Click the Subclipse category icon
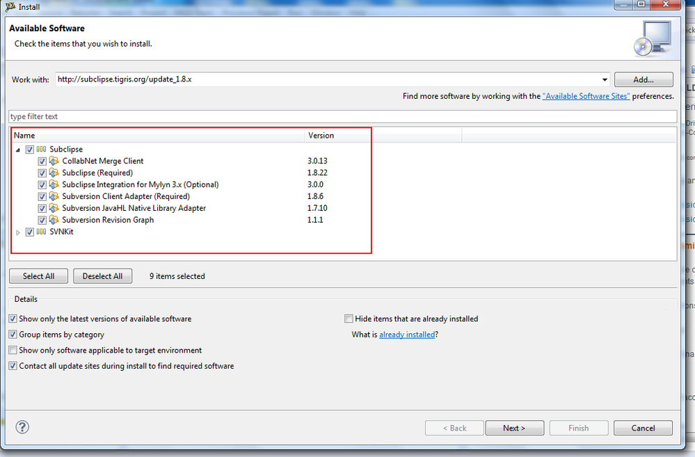Viewport: 695px width, 457px height. click(41, 150)
